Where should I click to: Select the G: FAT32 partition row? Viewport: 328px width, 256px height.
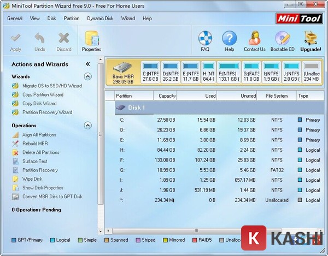pyautogui.click(x=219, y=170)
